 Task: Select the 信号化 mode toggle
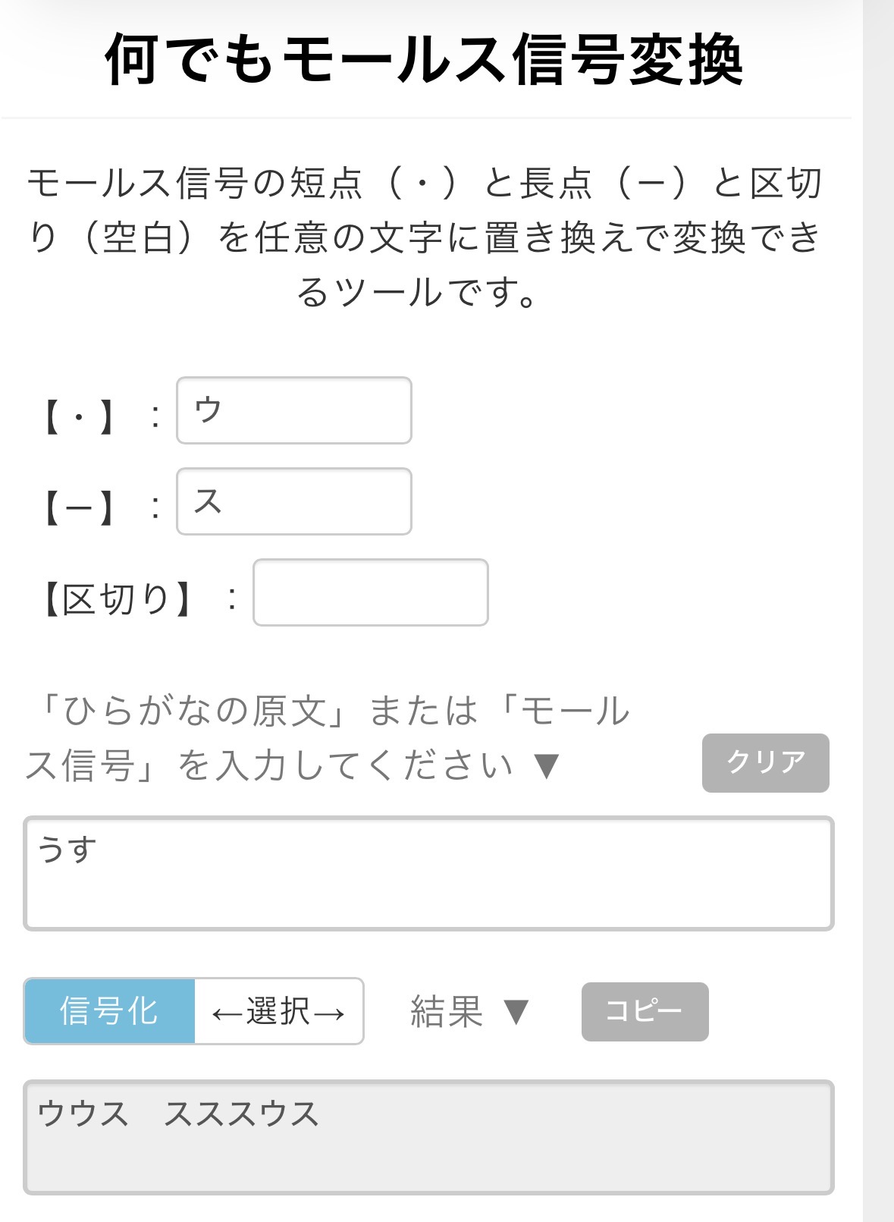[x=109, y=1011]
